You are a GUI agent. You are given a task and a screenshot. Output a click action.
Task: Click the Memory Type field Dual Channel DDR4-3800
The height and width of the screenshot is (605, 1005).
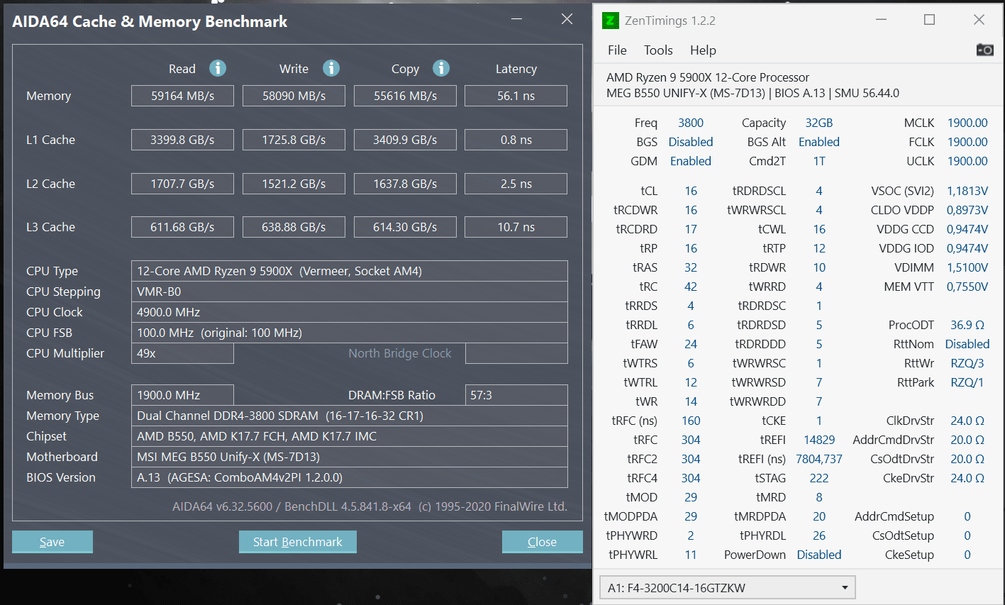click(350, 416)
